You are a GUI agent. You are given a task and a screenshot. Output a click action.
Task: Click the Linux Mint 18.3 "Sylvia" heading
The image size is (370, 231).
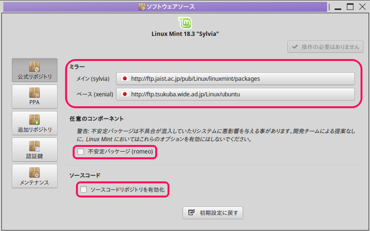click(x=185, y=34)
